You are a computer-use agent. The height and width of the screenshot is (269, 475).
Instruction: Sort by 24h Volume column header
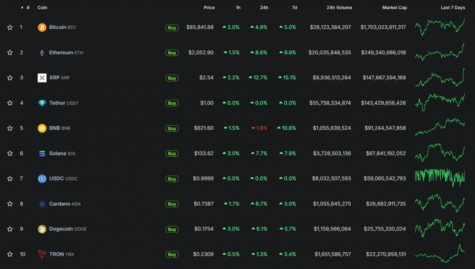click(x=339, y=7)
